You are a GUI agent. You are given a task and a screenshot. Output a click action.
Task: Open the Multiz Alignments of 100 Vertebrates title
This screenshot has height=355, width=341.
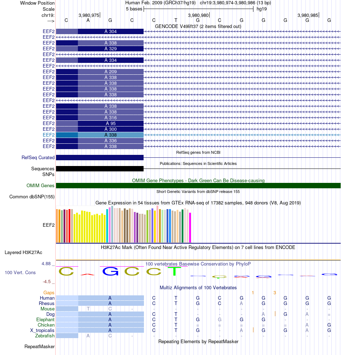tap(198, 288)
